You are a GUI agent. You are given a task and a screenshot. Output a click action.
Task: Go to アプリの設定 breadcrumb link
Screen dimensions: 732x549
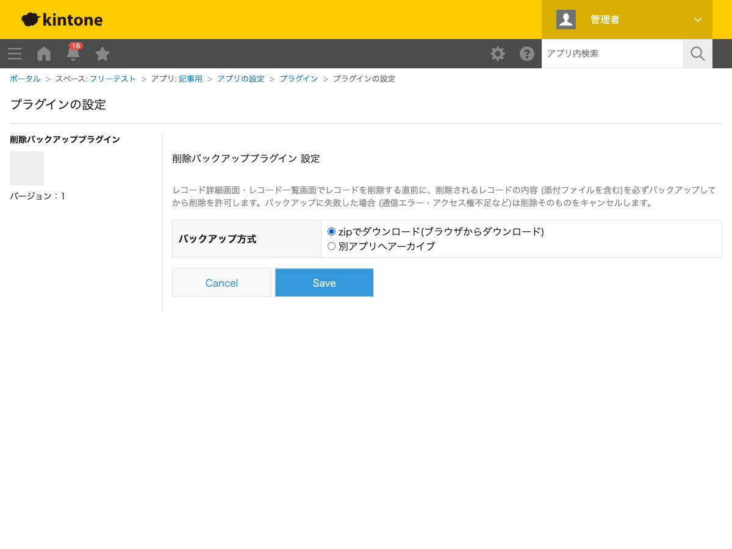241,79
